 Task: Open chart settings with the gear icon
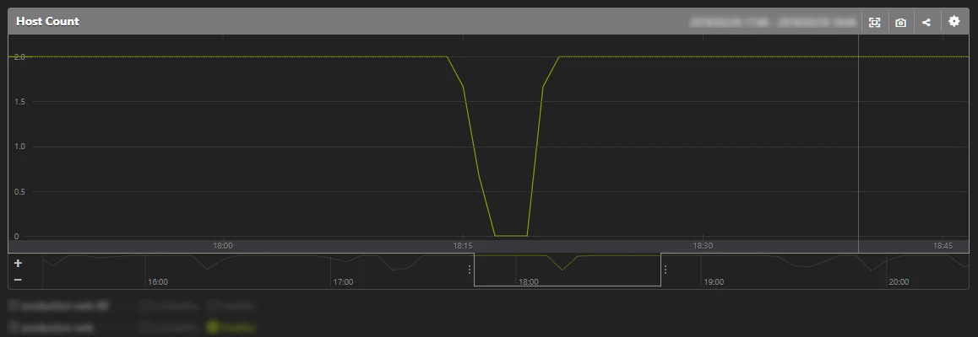click(x=954, y=21)
